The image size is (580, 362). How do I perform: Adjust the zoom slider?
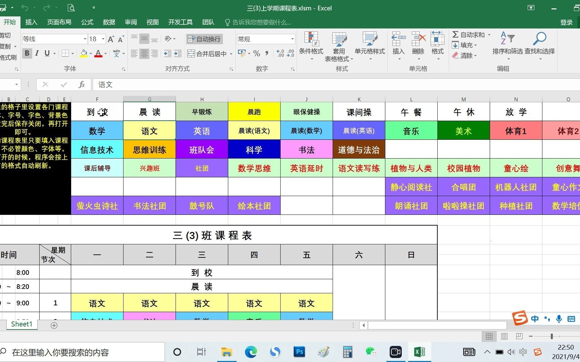[x=552, y=336]
